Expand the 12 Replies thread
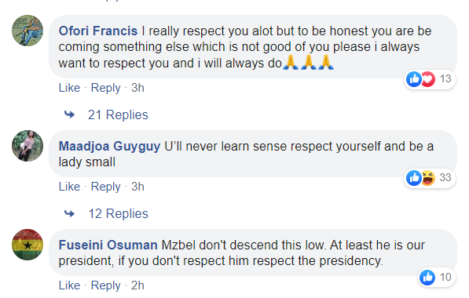 (118, 214)
